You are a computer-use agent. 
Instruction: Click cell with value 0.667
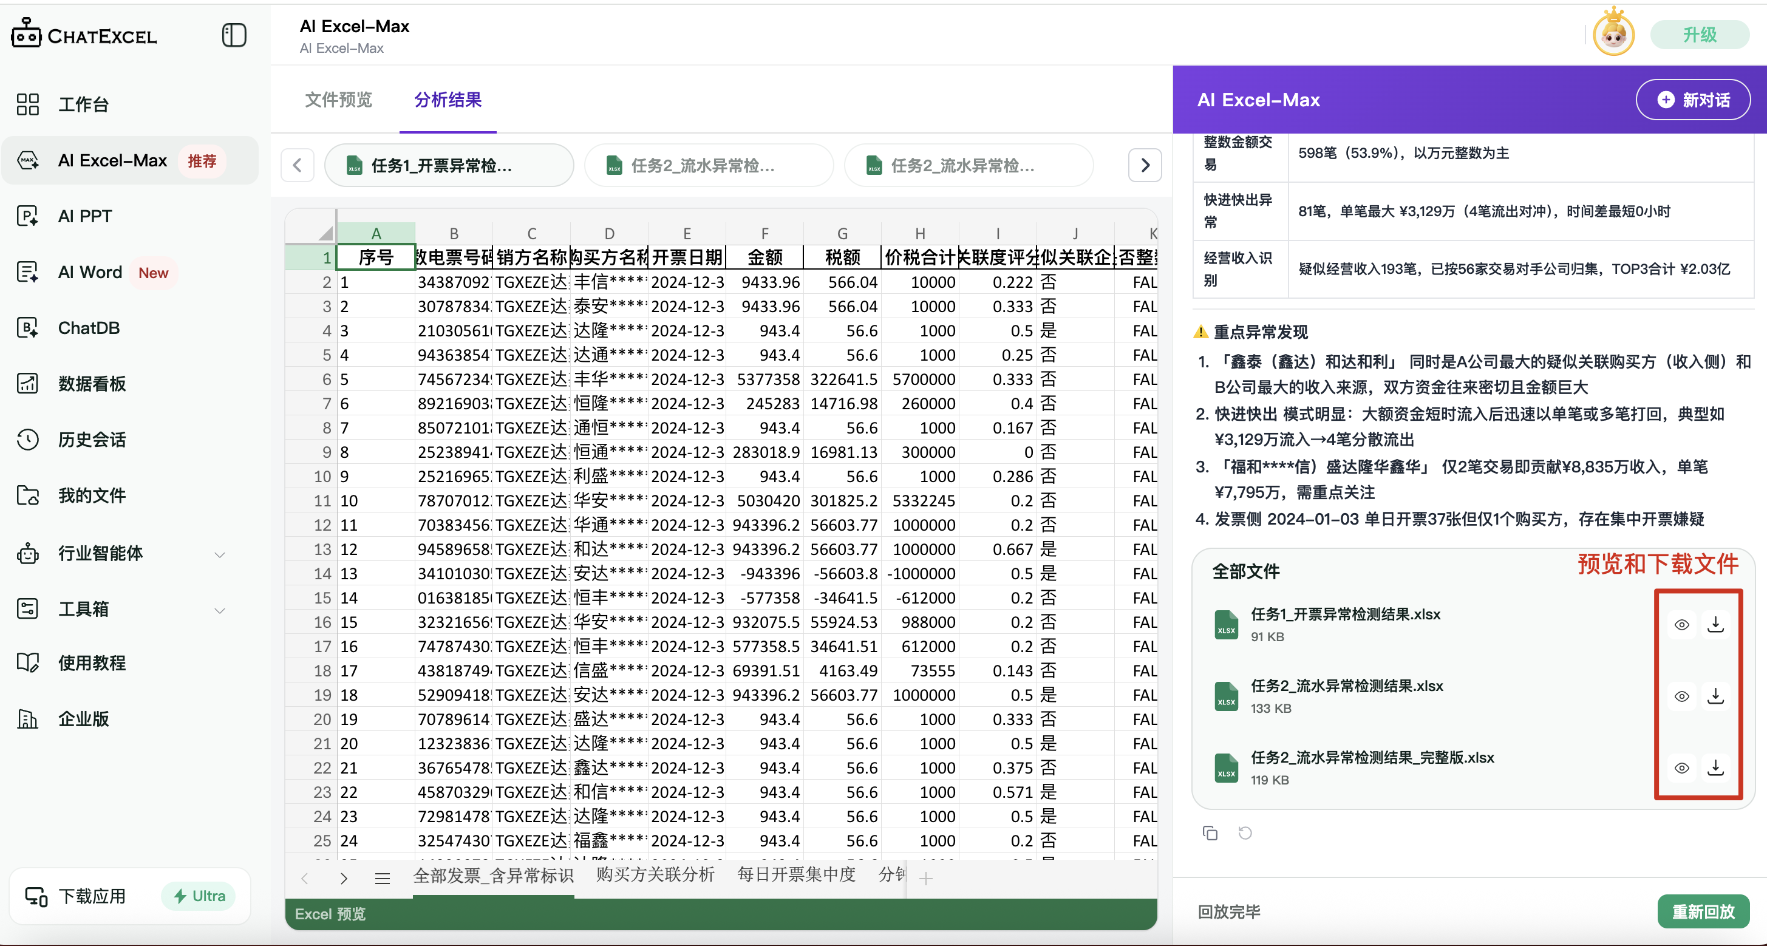[998, 550]
